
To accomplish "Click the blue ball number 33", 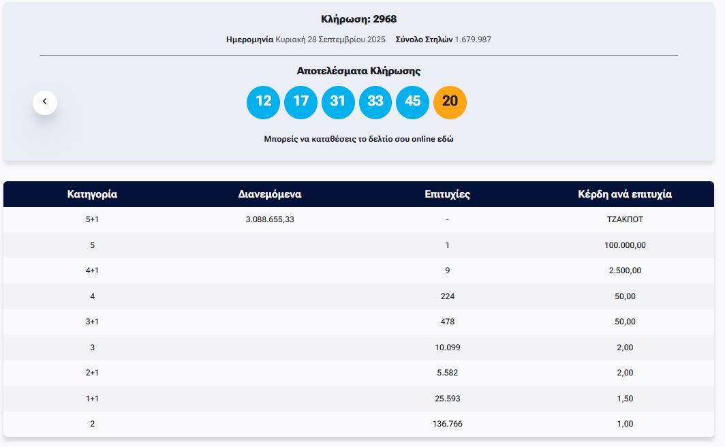I will (375, 102).
